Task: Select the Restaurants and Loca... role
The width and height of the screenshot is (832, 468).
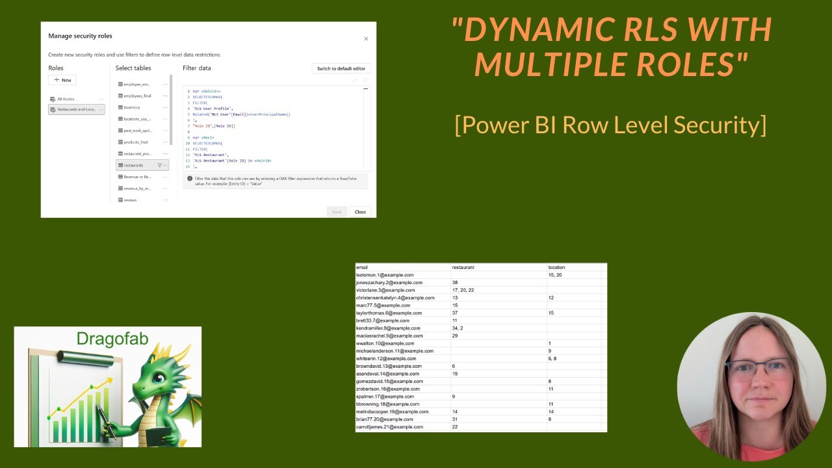Action: [76, 109]
